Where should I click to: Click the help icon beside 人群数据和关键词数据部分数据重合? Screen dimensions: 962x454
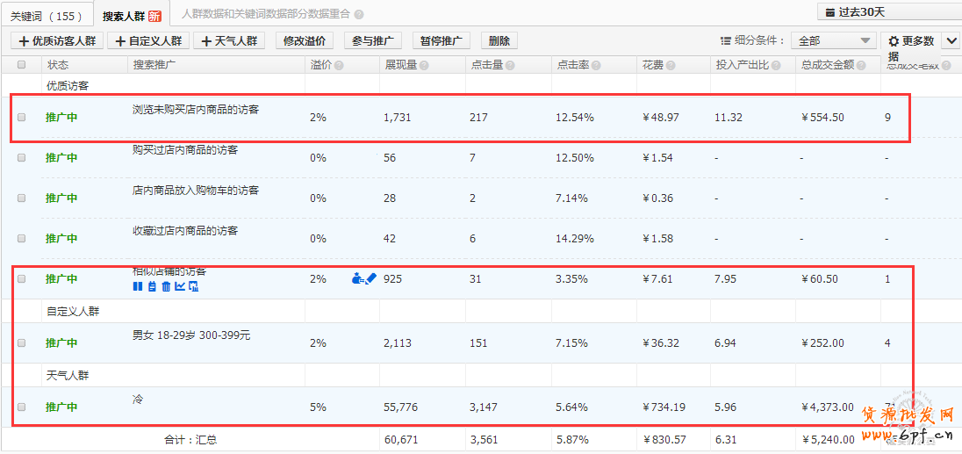coord(359,15)
